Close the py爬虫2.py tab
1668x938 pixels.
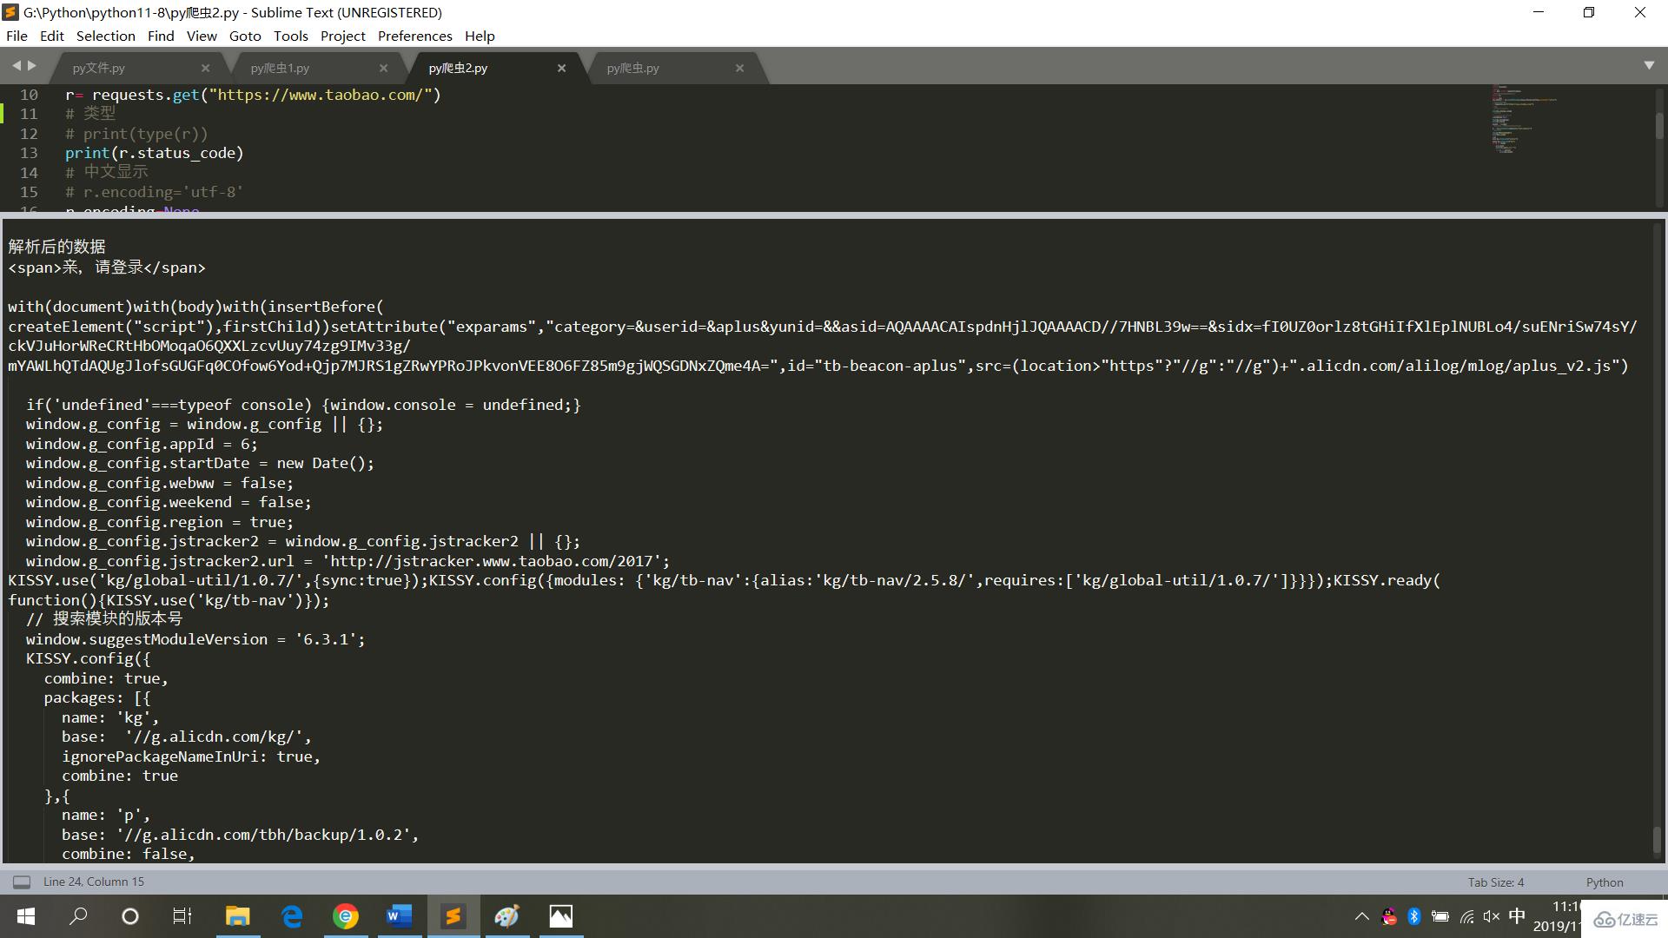[x=561, y=68]
